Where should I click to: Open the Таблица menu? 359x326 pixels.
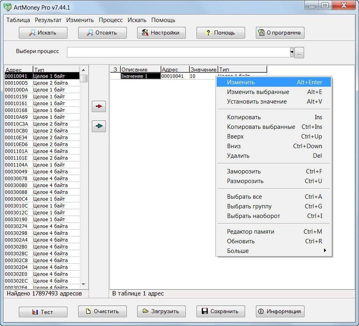[18, 20]
